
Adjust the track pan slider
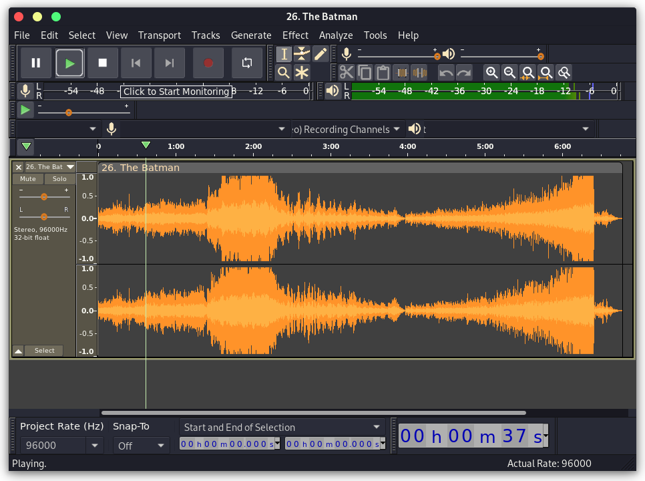[44, 218]
